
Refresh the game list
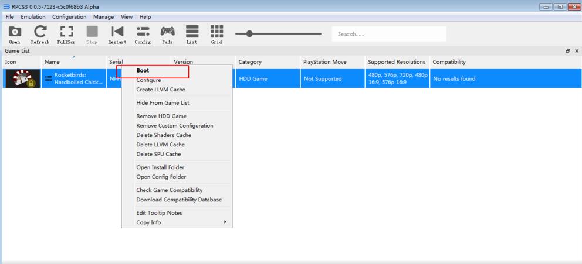tap(40, 35)
